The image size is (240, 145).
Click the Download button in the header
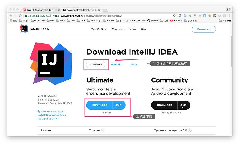[204, 29]
